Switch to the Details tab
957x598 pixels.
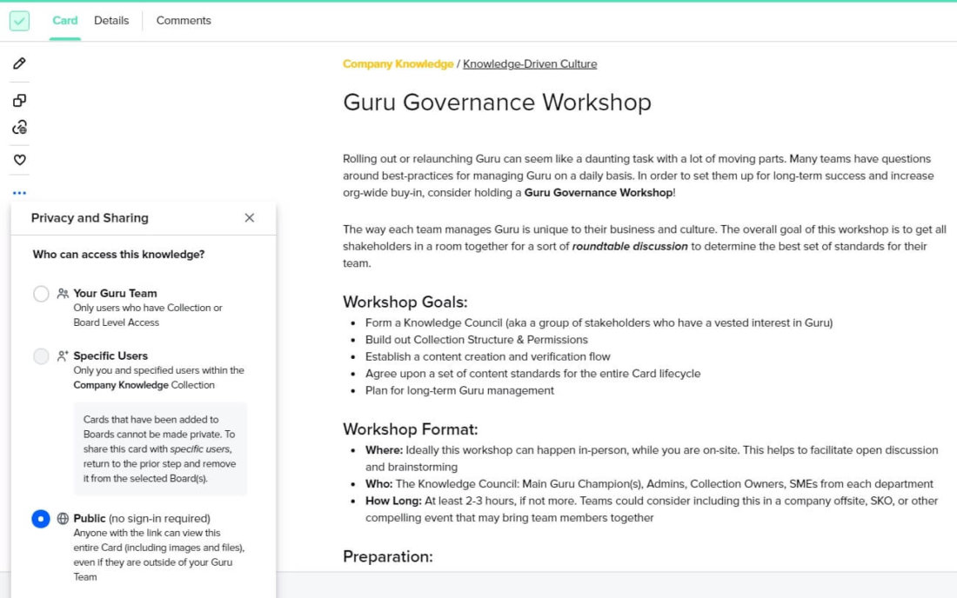[x=111, y=20]
